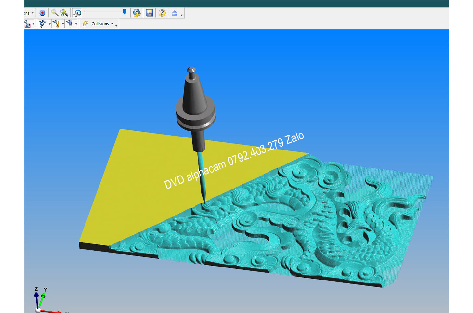Expand the tool holder view dropdown arrow
The height and width of the screenshot is (313, 473).
coord(76,24)
